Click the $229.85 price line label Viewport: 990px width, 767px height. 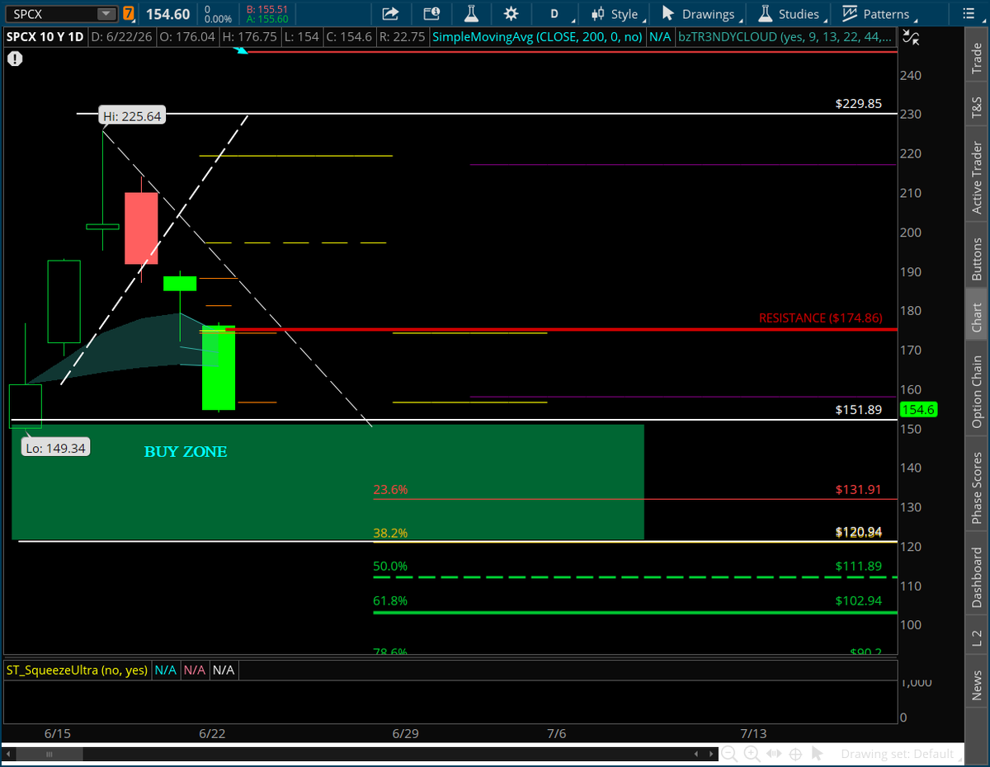tap(859, 104)
